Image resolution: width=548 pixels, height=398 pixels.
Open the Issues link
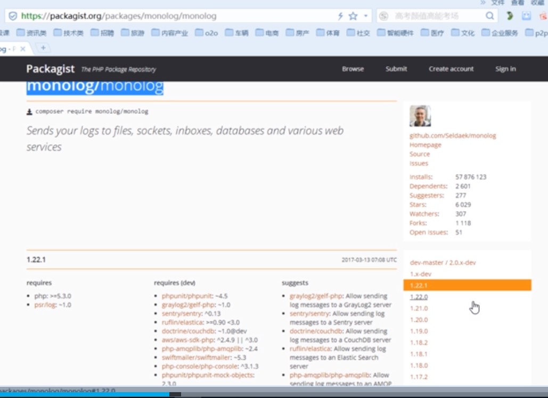tap(419, 163)
